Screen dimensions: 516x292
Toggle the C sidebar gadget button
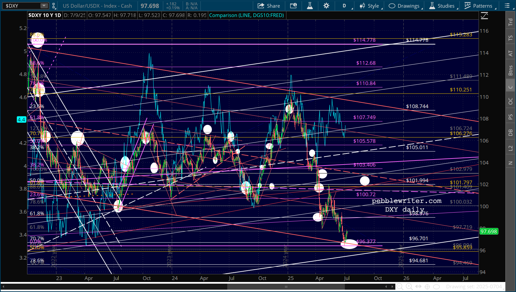point(510,87)
